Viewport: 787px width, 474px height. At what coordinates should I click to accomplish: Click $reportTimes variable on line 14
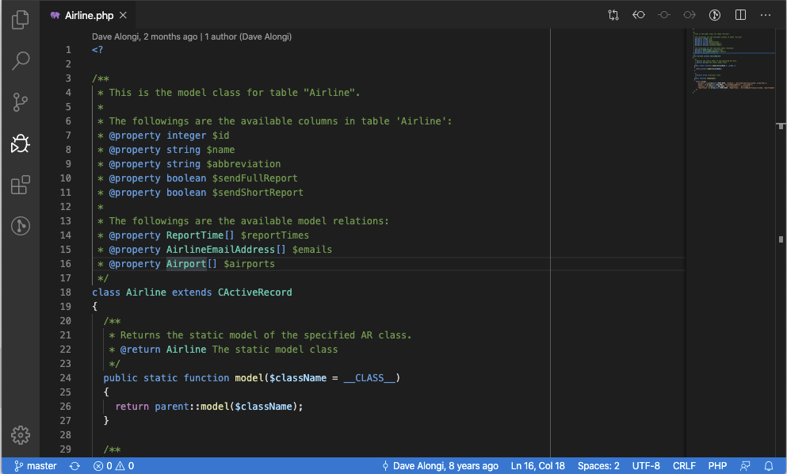(x=274, y=235)
